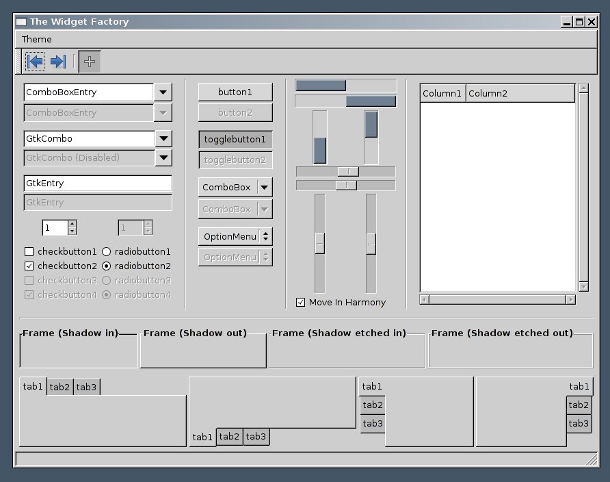
Task: Open the enabled OptionMenu selector
Action: (x=235, y=236)
